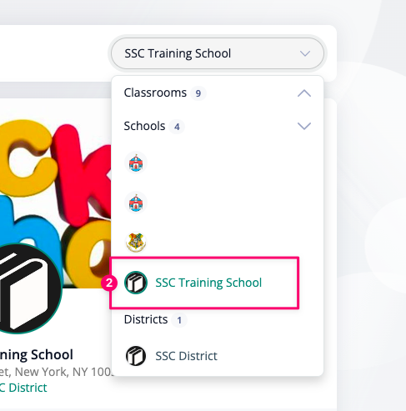Choose the second red schoolhouse icon in the list
Screen dimensions: 406x411
[x=136, y=203]
